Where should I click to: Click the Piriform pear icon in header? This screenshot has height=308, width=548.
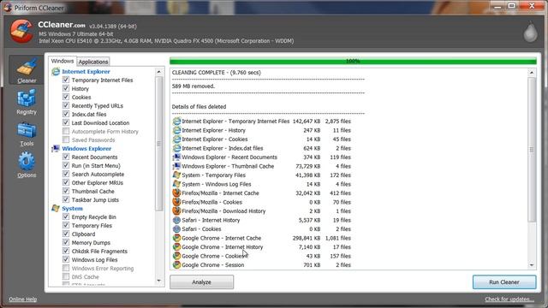(x=530, y=33)
